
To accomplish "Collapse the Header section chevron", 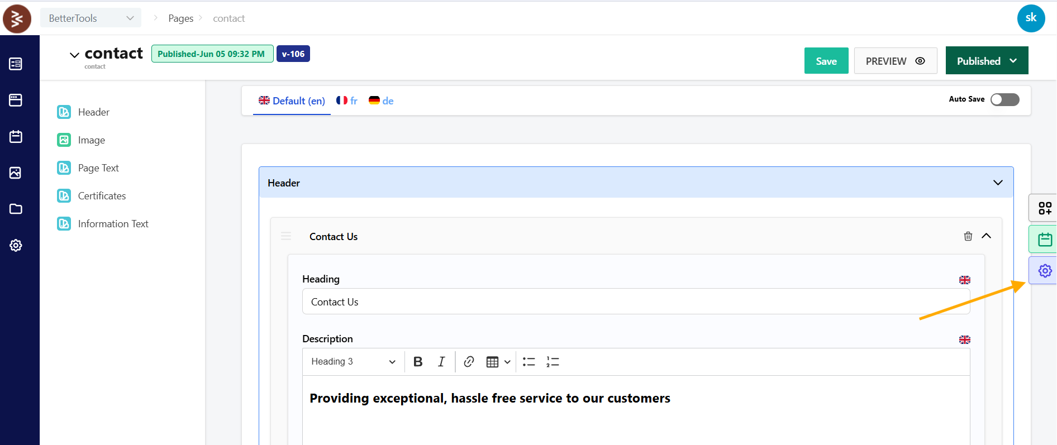I will coord(998,183).
